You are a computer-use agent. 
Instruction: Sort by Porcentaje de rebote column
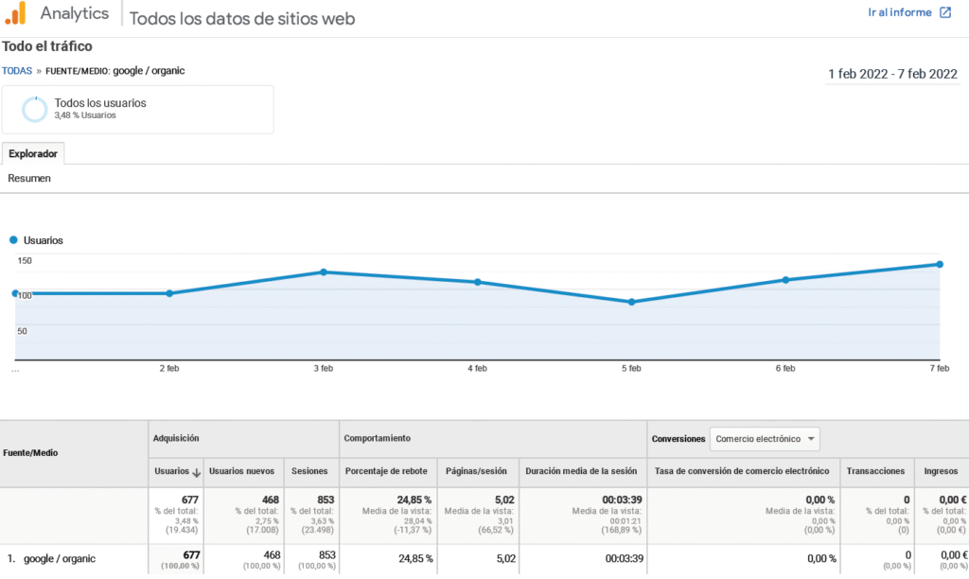click(388, 471)
